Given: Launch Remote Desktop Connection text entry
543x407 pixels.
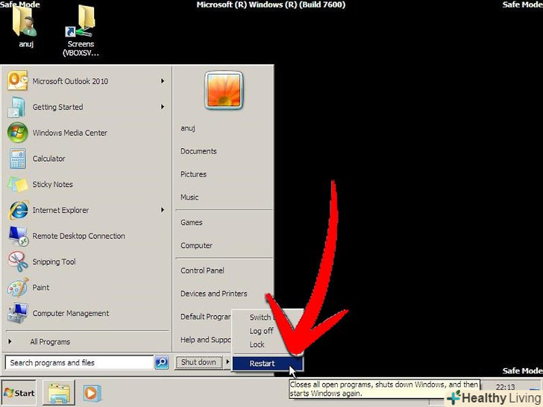Looking at the screenshot, I should coord(78,236).
